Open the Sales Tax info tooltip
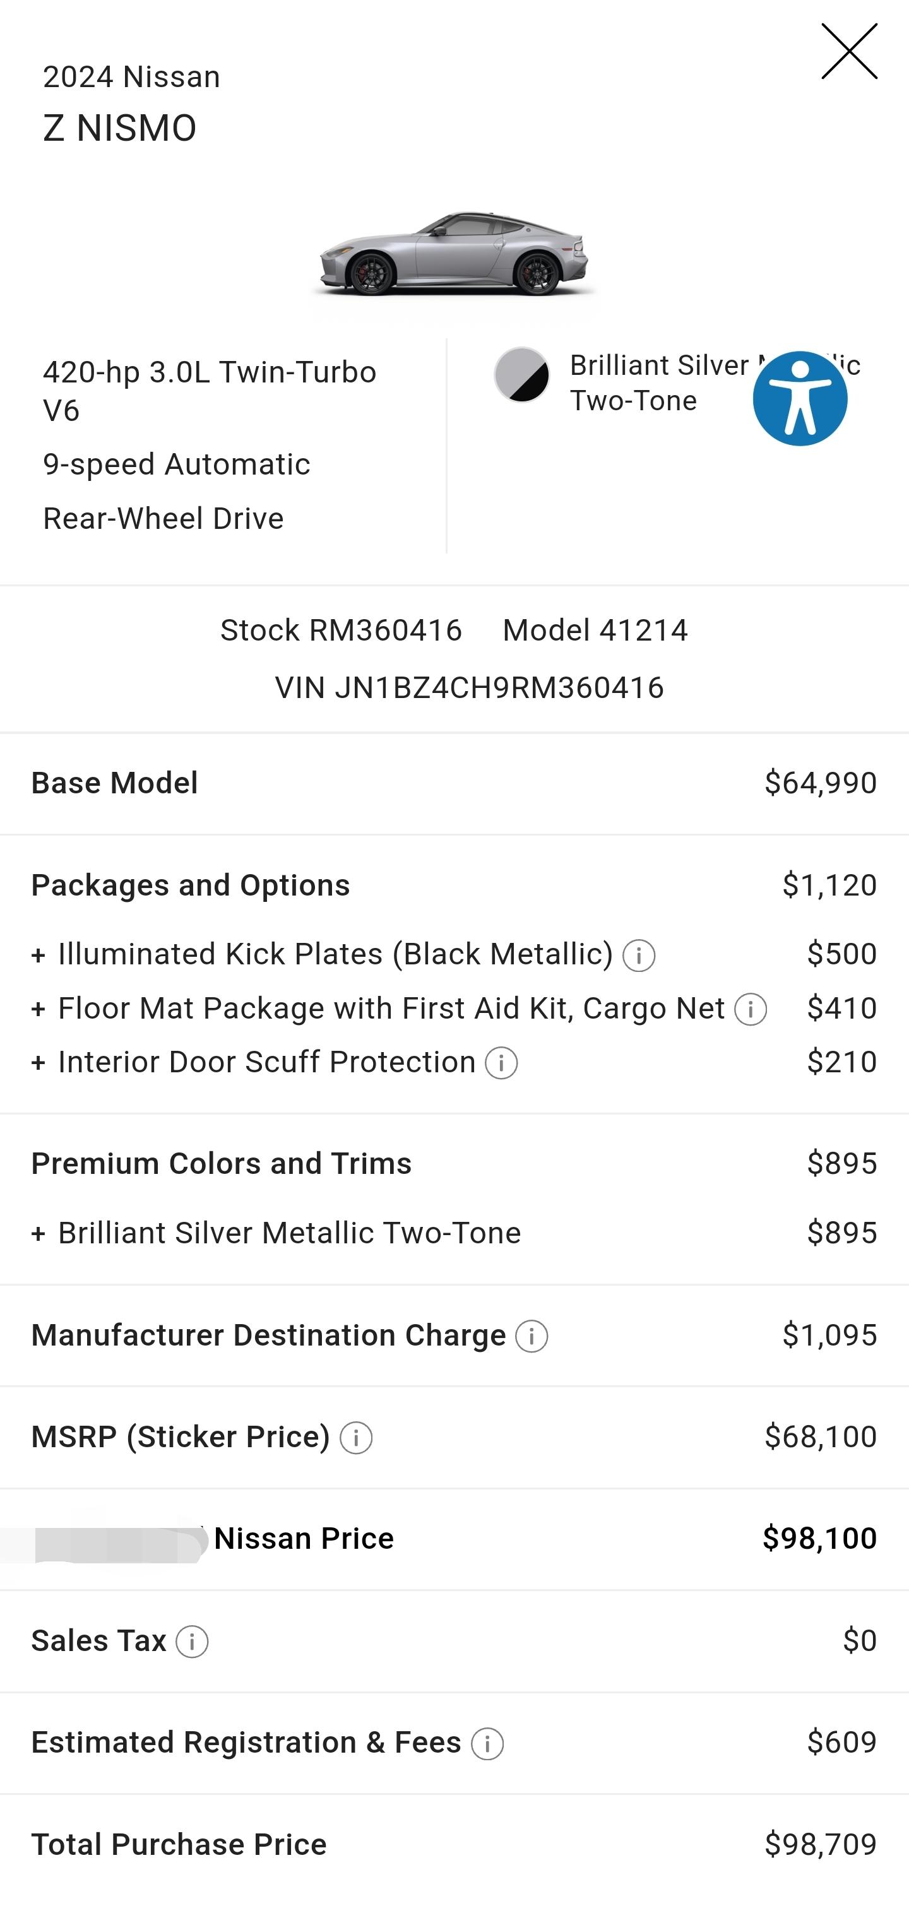 point(191,1641)
